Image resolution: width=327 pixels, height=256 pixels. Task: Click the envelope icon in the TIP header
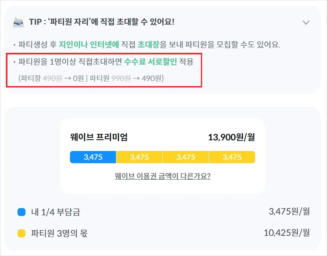pos(17,22)
